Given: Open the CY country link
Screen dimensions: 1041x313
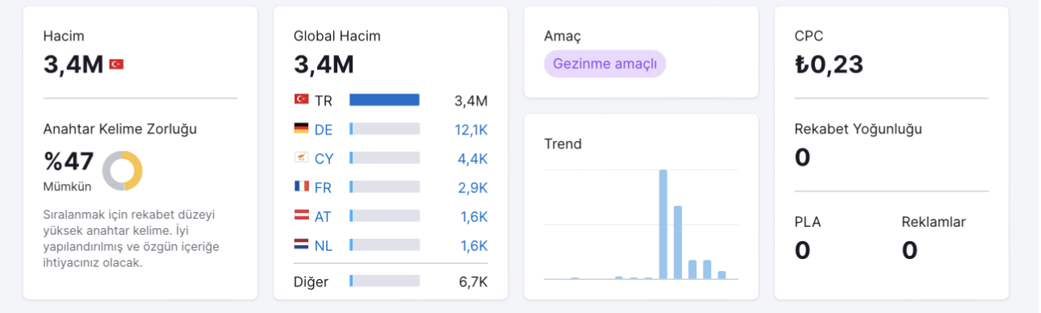Looking at the screenshot, I should click(324, 158).
